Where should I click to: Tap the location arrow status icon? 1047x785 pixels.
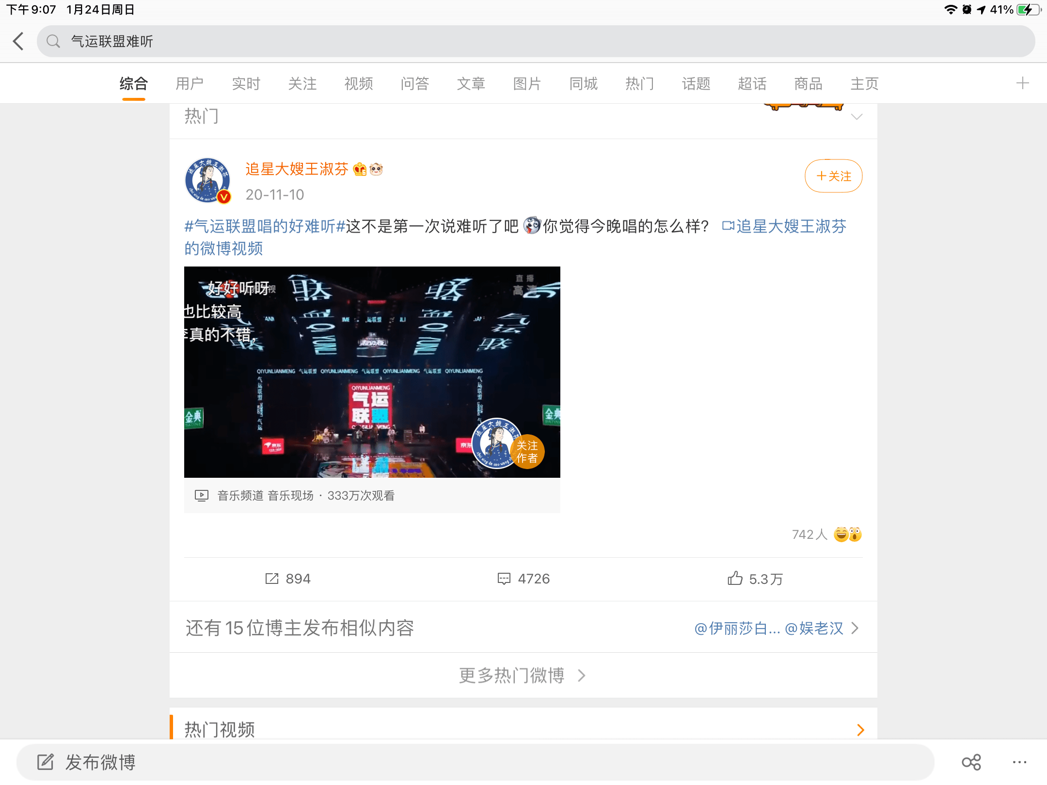point(981,9)
